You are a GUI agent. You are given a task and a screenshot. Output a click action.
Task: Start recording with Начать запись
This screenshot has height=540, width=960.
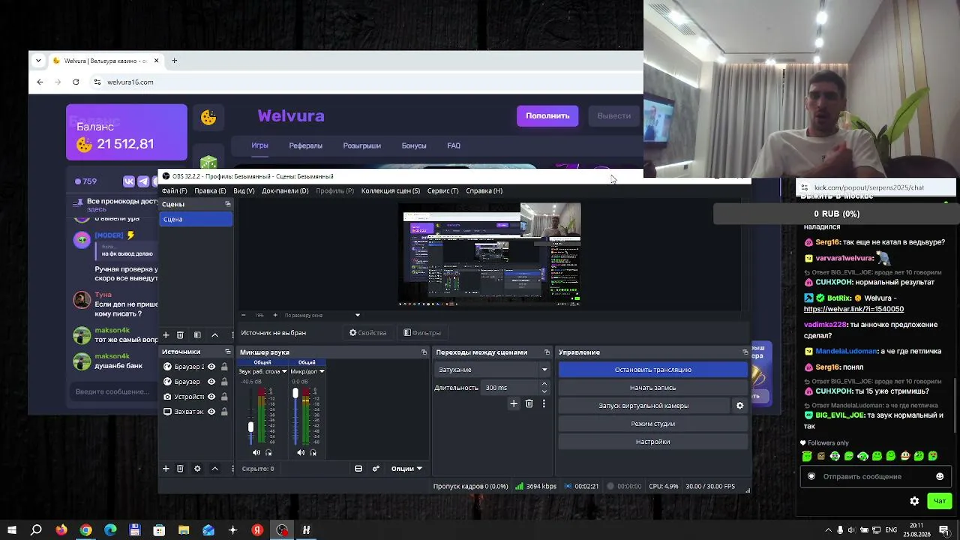pyautogui.click(x=653, y=388)
